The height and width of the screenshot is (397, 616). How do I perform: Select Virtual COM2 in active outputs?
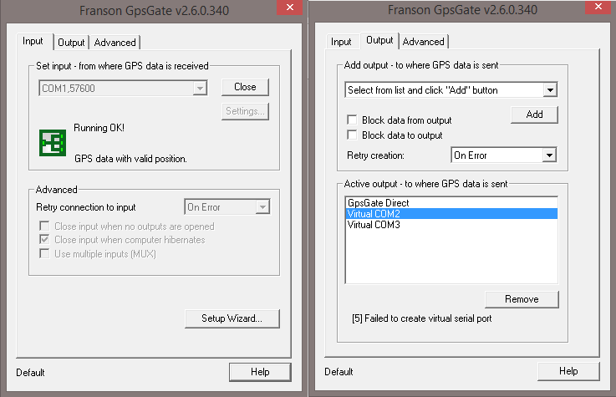pyautogui.click(x=452, y=214)
